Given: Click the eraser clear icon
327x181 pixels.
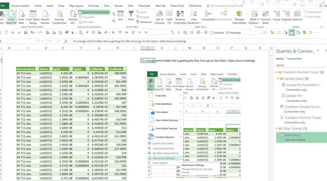Looking at the screenshot, I should click(106, 32).
